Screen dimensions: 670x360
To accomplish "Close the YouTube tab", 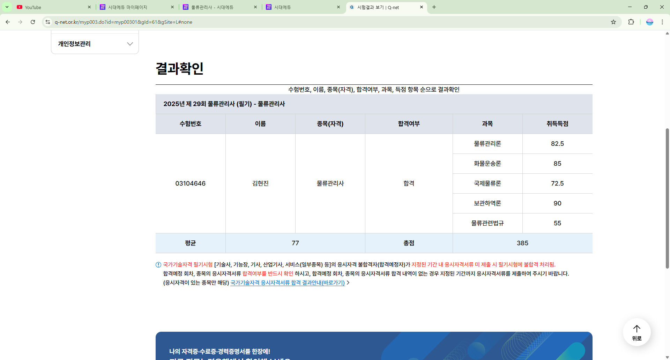I will (89, 7).
